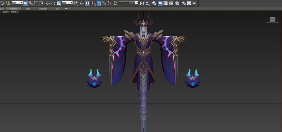Open the Material Editor
Image resolution: width=282 pixels, height=132 pixels.
pos(177,3)
